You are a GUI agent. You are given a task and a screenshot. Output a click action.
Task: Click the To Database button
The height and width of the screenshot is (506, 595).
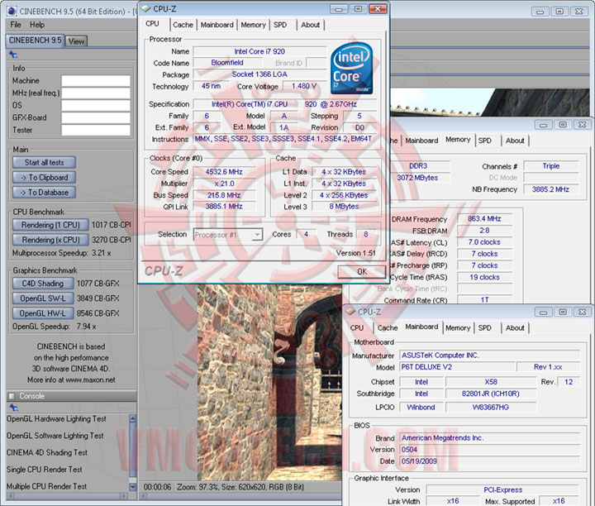coord(44,193)
